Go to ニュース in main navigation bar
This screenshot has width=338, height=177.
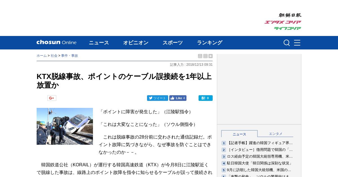coord(99,43)
